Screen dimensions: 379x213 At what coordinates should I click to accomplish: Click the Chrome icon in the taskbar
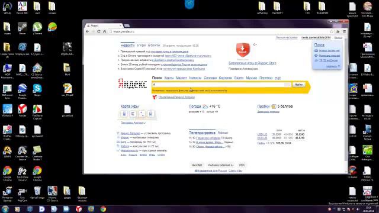pos(103,209)
